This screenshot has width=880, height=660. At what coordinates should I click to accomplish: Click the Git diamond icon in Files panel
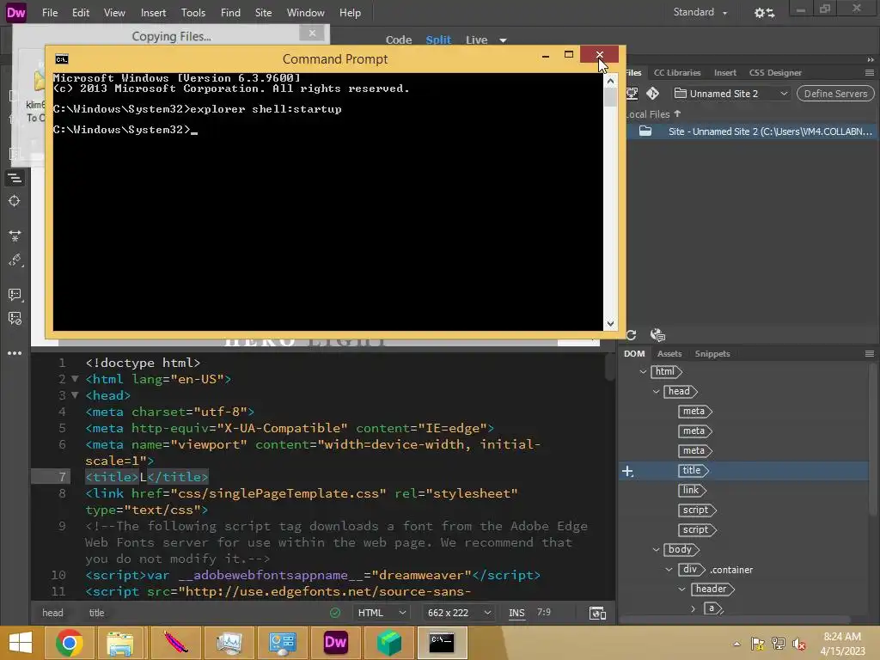pos(653,93)
